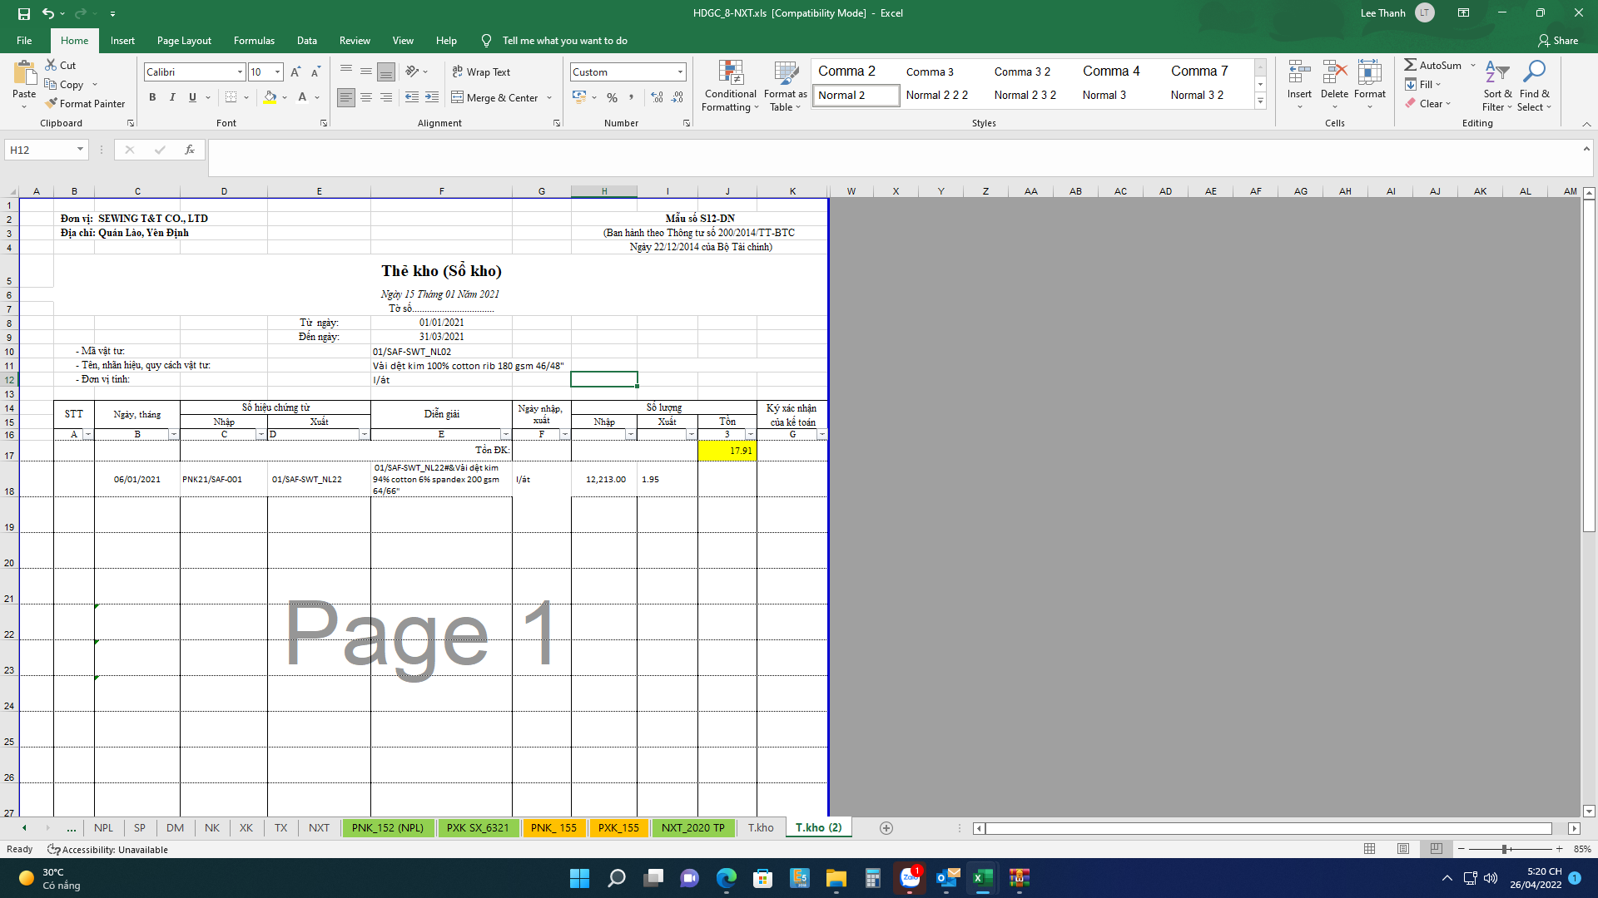Add a new sheet with plus icon
The image size is (1598, 898).
[886, 828]
